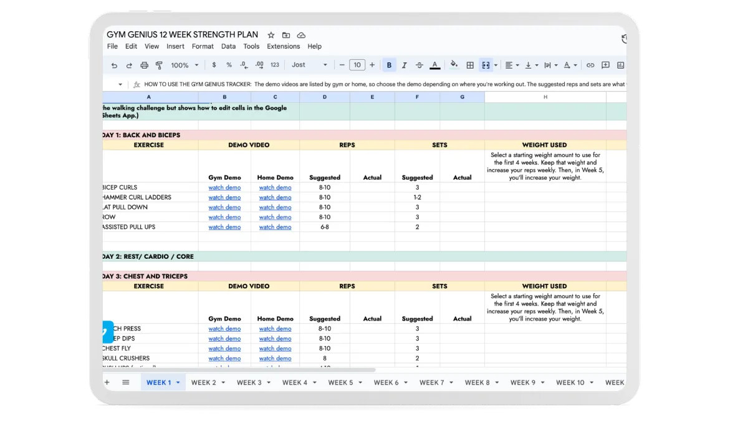
Task: Click the all sheets list icon
Action: [125, 382]
